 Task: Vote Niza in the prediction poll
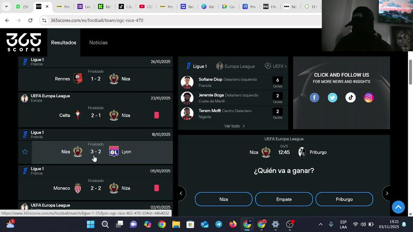[224, 199]
